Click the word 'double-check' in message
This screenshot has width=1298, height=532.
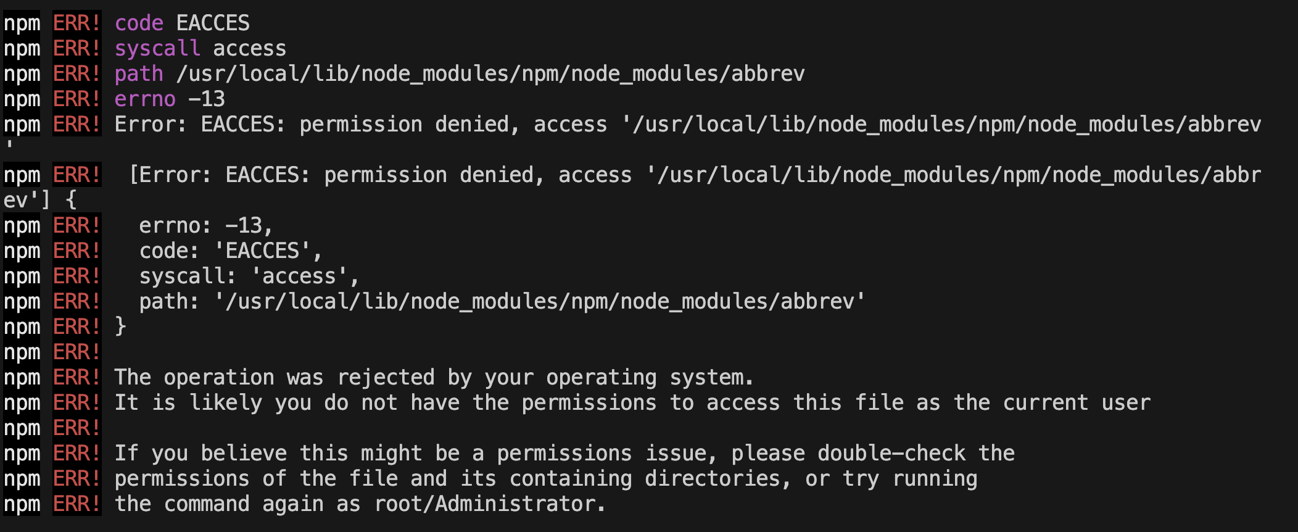(x=891, y=454)
